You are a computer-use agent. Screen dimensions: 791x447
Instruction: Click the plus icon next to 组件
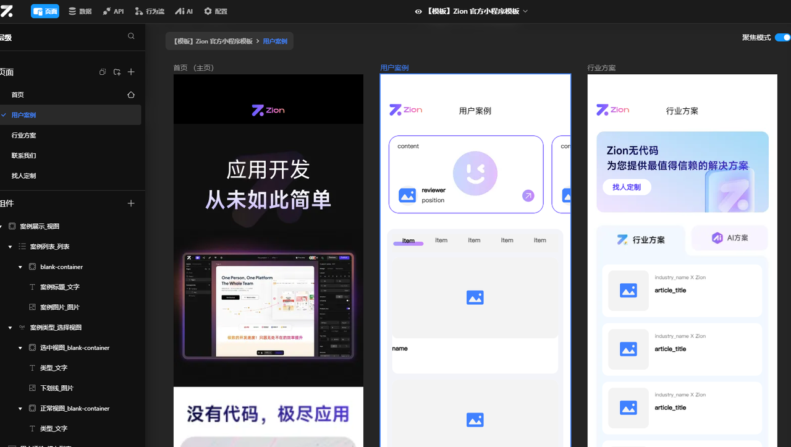(131, 203)
